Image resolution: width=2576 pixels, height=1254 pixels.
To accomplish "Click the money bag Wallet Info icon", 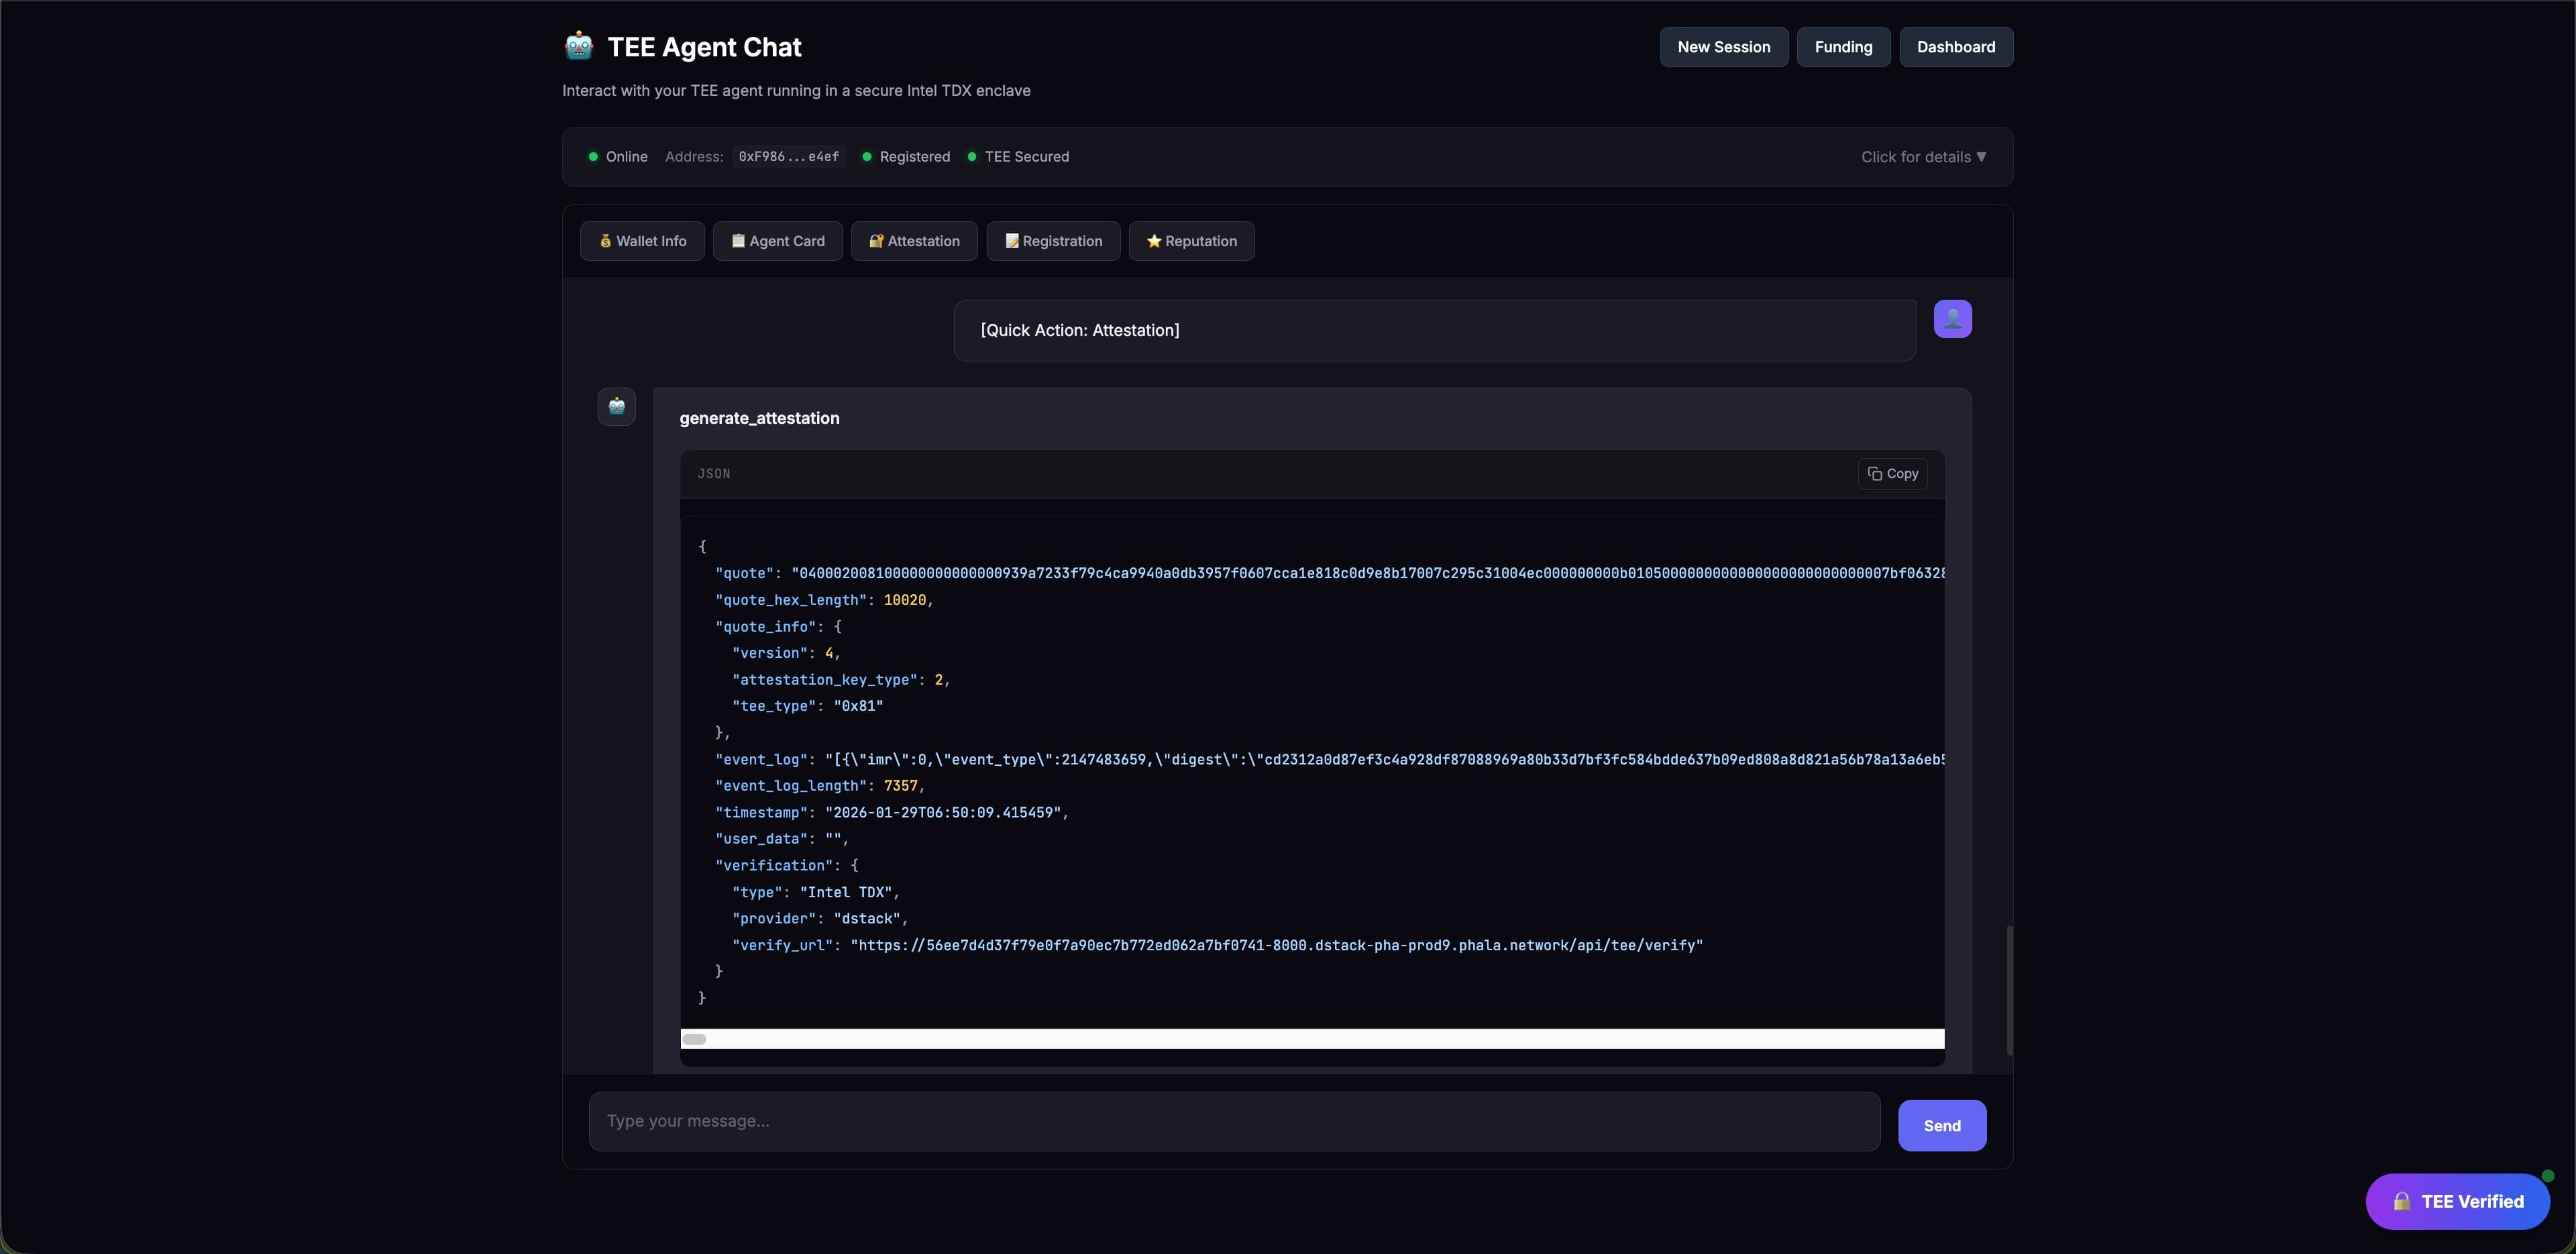I will (605, 241).
